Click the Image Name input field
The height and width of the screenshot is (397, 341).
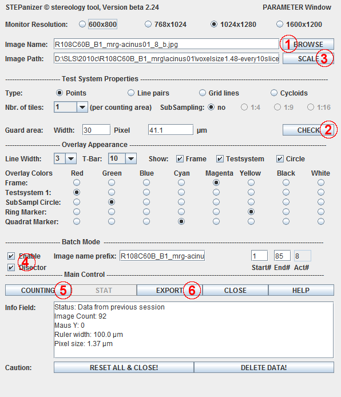click(x=166, y=44)
